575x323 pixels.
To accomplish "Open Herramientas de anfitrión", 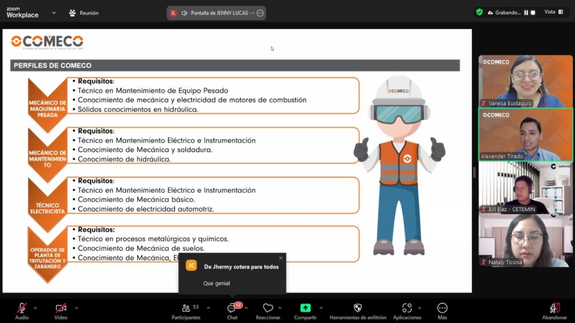I will [358, 308].
